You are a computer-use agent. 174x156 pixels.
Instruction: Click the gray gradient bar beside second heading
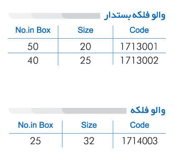pyautogui.click(x=67, y=111)
